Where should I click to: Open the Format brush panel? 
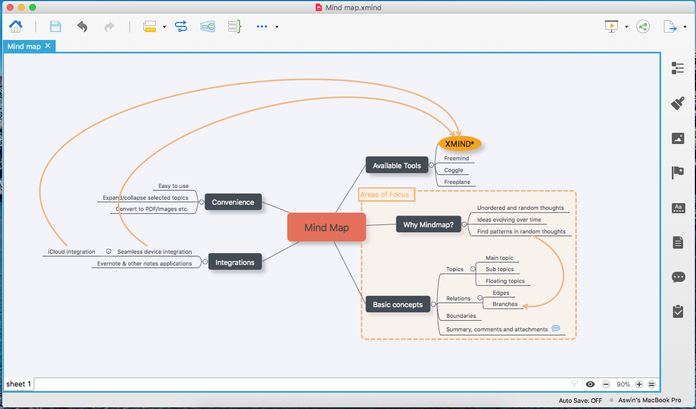[678, 103]
